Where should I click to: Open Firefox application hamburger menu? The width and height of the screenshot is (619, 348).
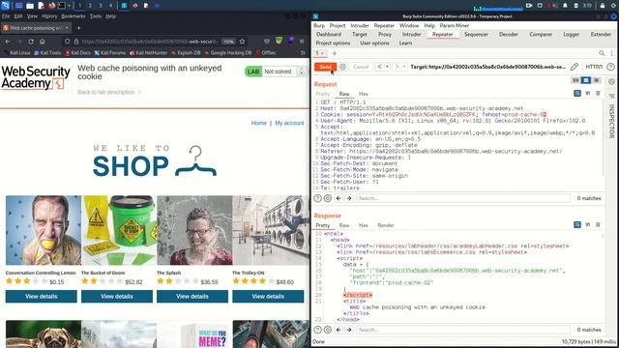click(302, 42)
